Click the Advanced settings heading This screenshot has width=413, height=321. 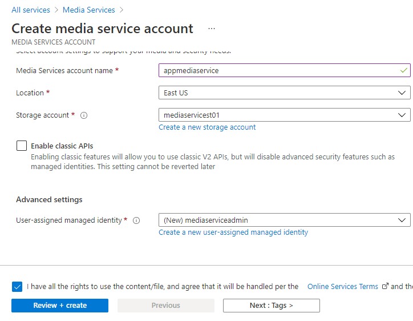click(x=49, y=199)
